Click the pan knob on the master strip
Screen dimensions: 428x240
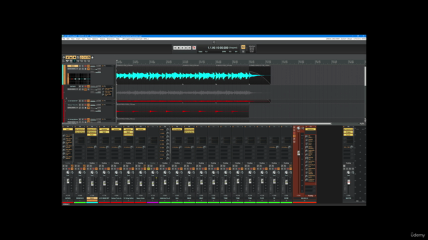tap(348, 173)
